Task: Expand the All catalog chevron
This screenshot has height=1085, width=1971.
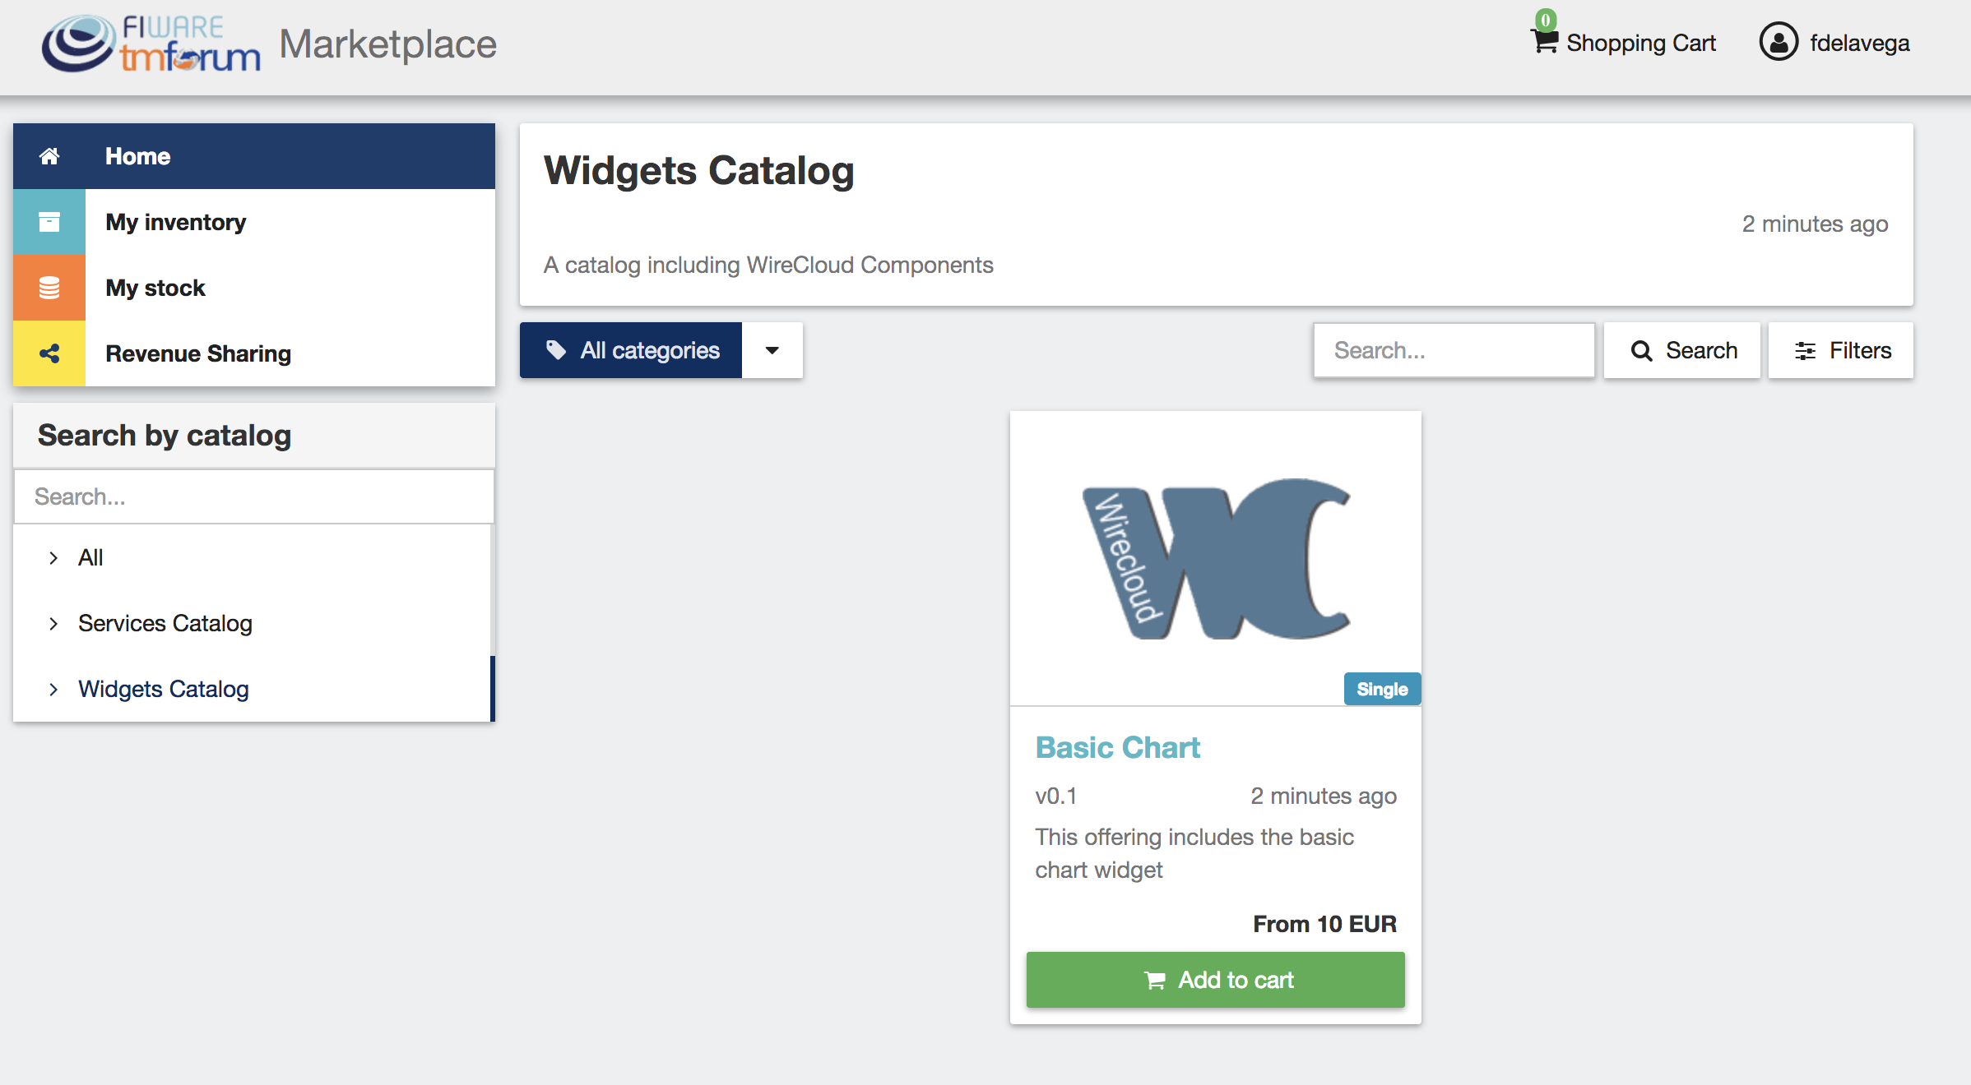Action: click(x=53, y=558)
